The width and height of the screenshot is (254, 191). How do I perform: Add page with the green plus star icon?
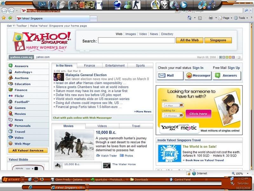[x=10, y=18]
